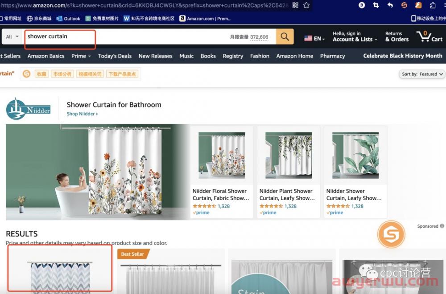Open the 京东商城 bookmark
Screen dimensions: 446x294
[x=39, y=18]
